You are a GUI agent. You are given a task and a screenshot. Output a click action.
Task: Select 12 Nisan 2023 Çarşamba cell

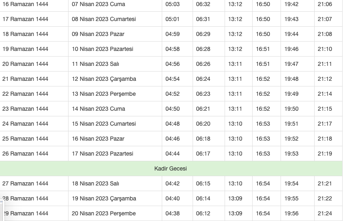[x=104, y=79]
